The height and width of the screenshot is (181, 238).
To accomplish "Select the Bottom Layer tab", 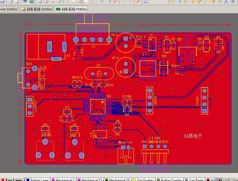I will pyautogui.click(x=38, y=180).
